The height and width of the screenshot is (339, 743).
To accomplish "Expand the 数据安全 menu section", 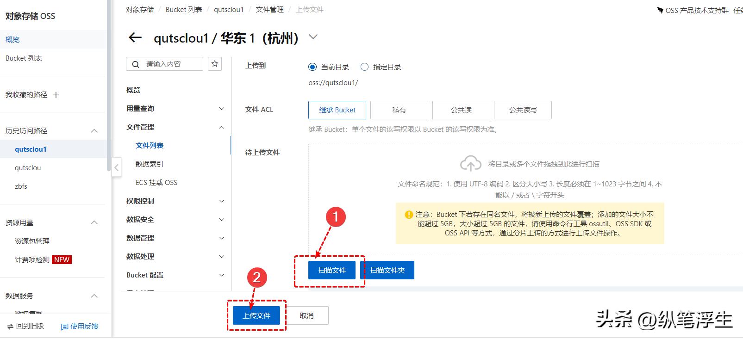I will click(221, 220).
